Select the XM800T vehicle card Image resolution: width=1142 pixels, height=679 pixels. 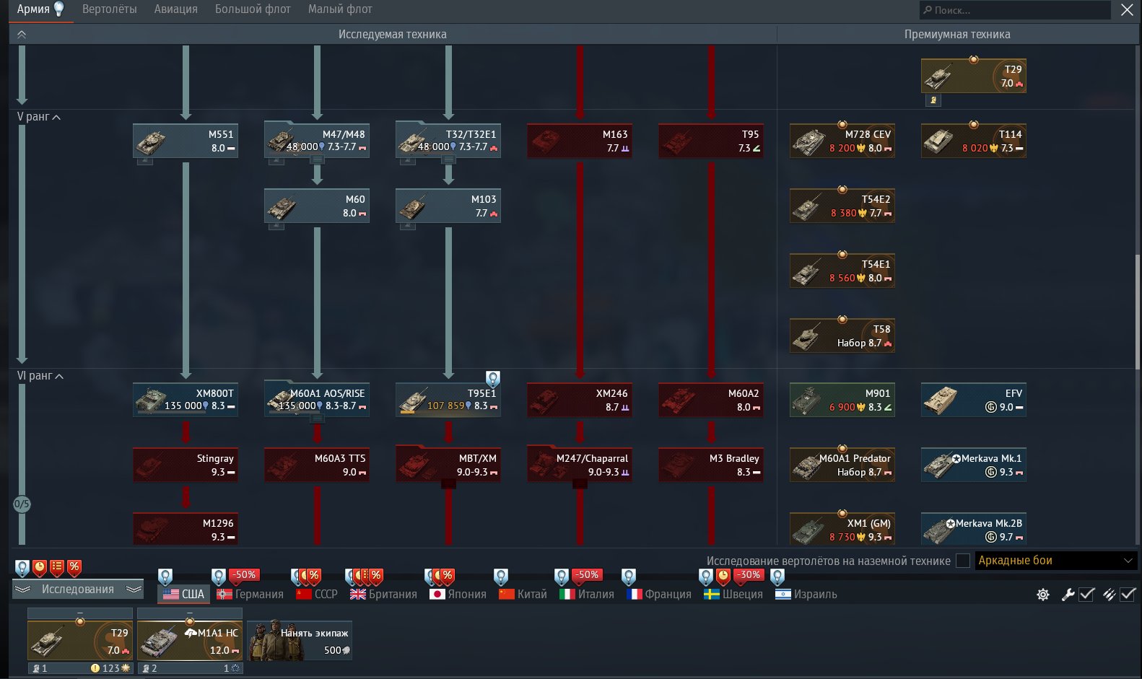pyautogui.click(x=186, y=400)
